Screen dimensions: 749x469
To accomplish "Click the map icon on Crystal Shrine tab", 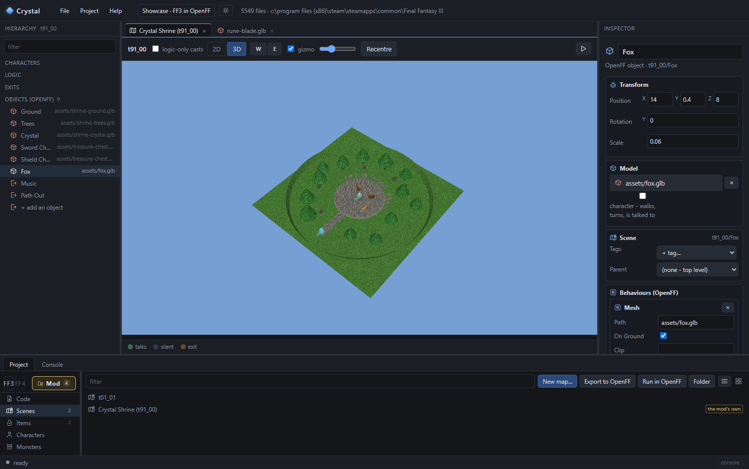I will click(x=133, y=30).
